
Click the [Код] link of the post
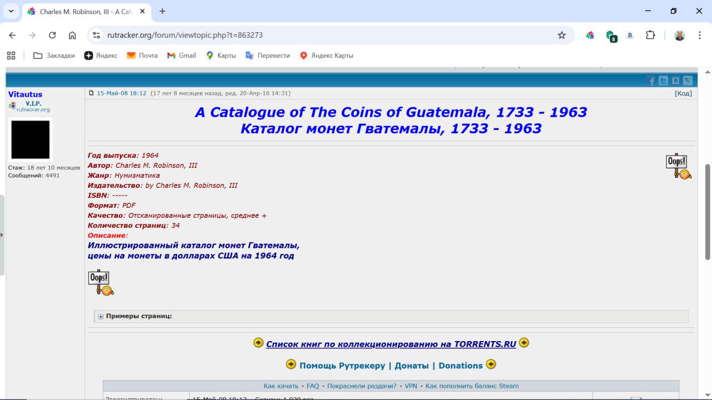click(683, 93)
